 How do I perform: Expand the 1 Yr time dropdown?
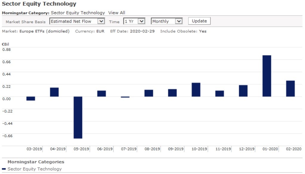click(134, 21)
